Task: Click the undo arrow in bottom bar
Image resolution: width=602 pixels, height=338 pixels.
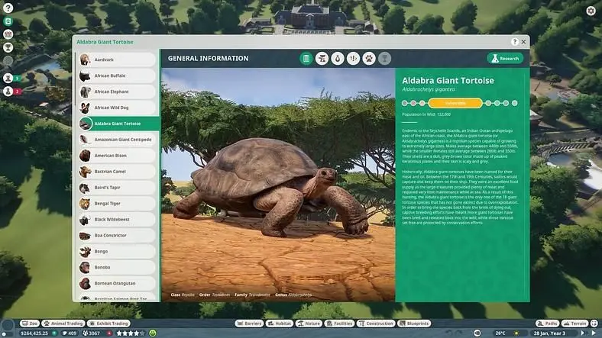Action: [449, 333]
